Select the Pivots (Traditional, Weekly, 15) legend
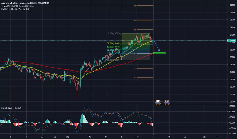This screenshot has height=139, width=237. tap(15, 9)
